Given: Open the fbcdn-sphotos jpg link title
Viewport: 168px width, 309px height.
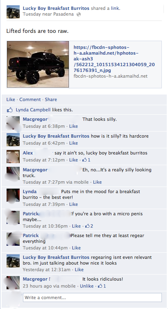Looking at the screenshot, I should click(x=114, y=59).
